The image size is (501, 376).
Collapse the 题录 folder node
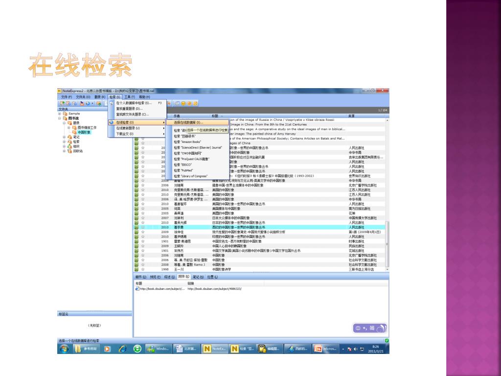click(64, 123)
